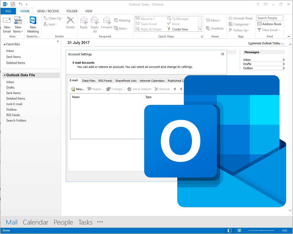Click the Customize Outlook Today link
The image size is (293, 234).
click(x=266, y=43)
